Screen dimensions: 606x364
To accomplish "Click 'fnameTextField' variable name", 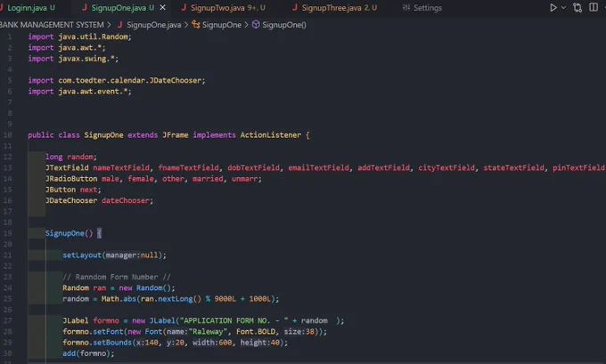I will [188, 167].
